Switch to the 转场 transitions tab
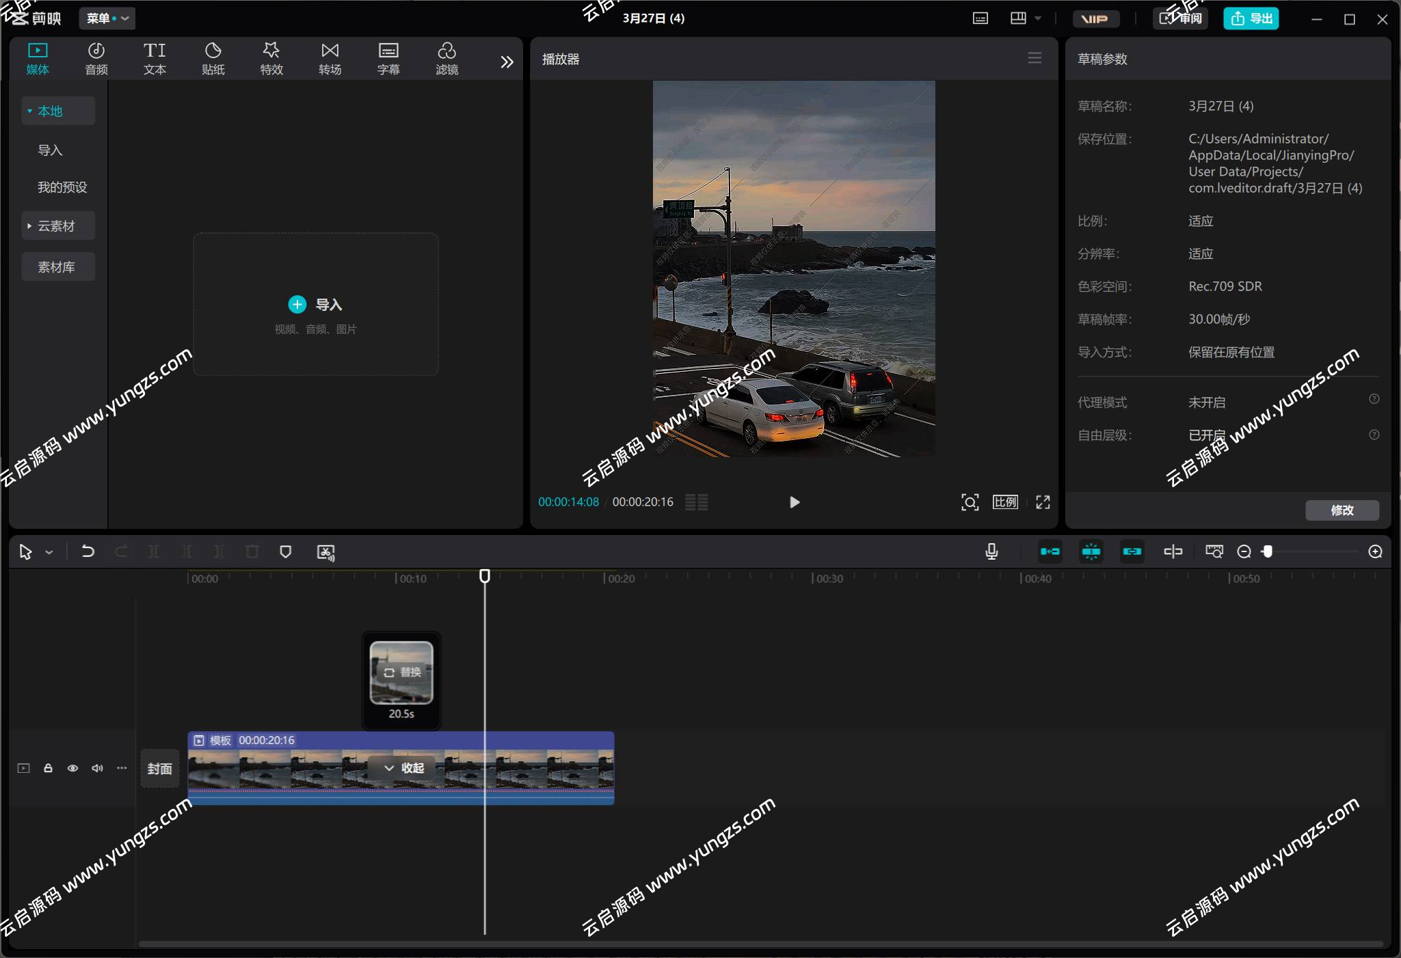 tap(330, 59)
